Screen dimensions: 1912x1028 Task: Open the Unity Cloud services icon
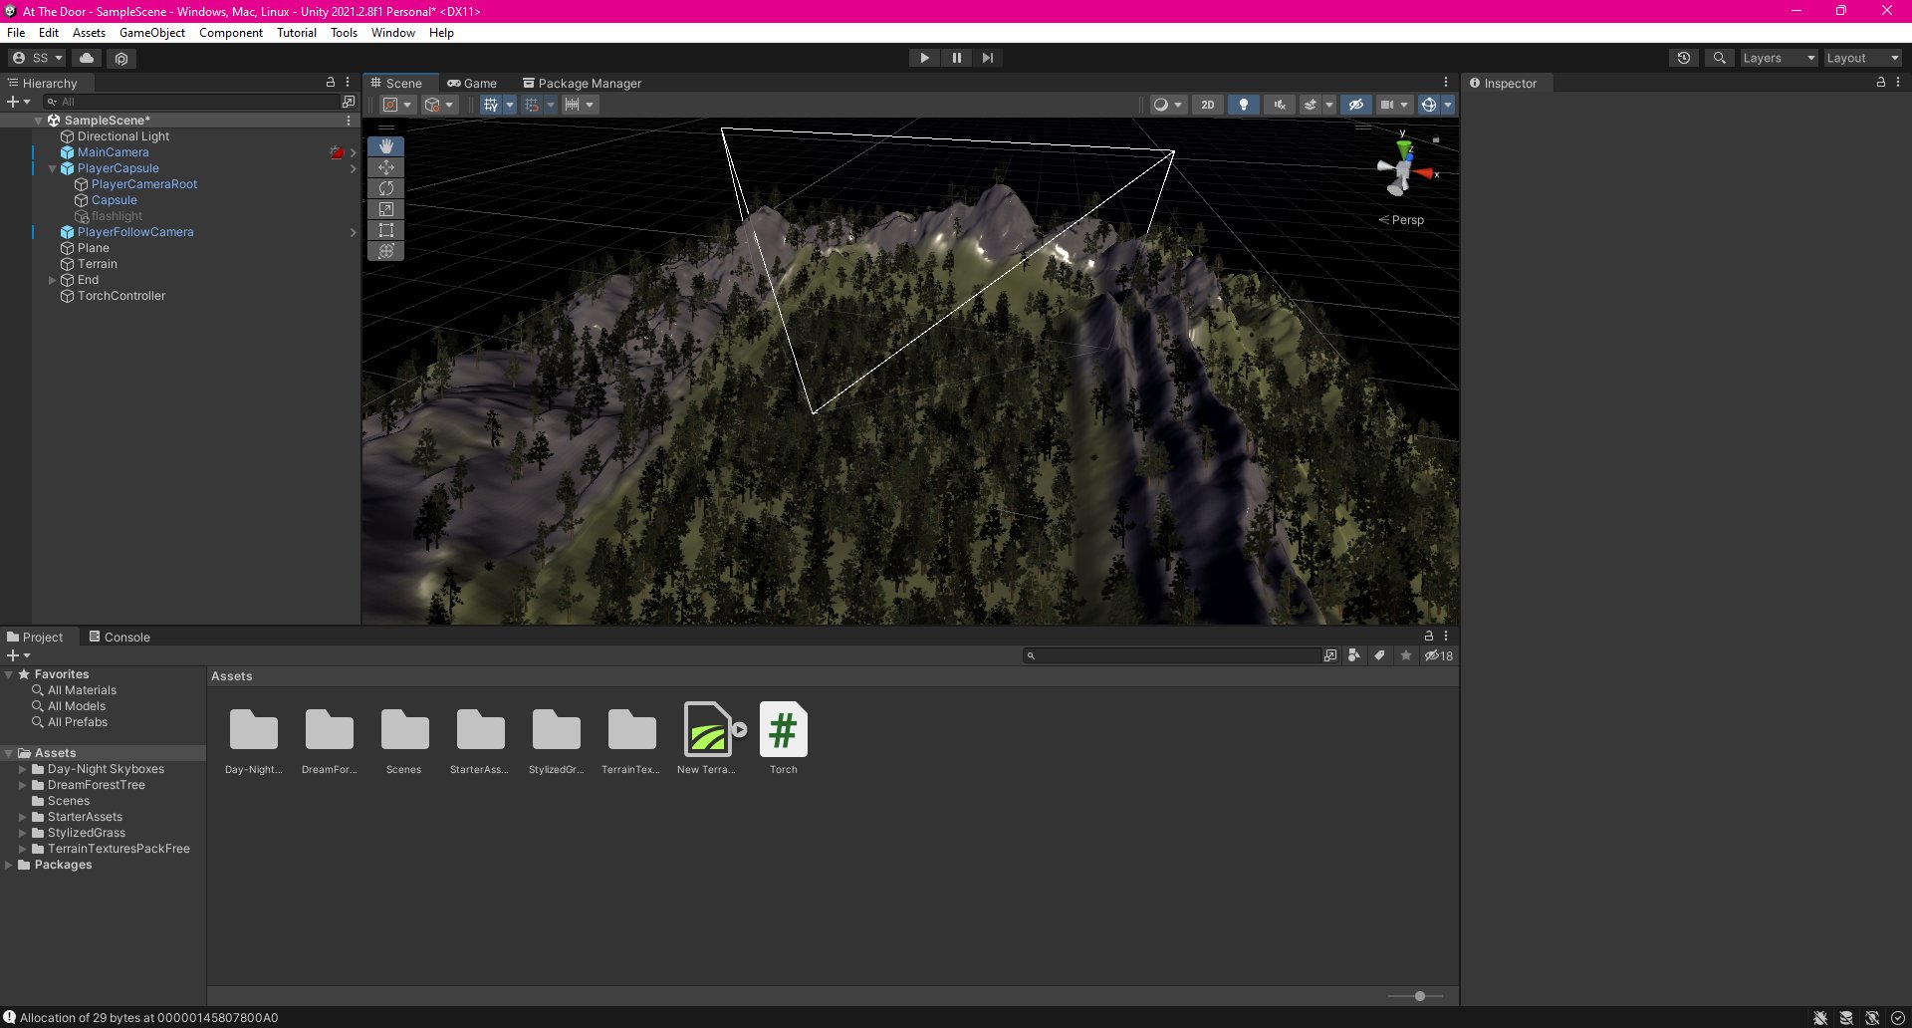tap(87, 58)
